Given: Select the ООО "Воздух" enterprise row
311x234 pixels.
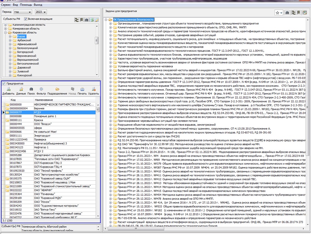Looking at the screenshot, I should tap(42, 124).
